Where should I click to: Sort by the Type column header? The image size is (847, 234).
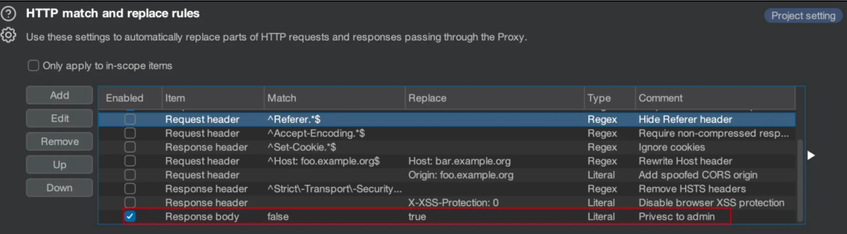pyautogui.click(x=599, y=98)
